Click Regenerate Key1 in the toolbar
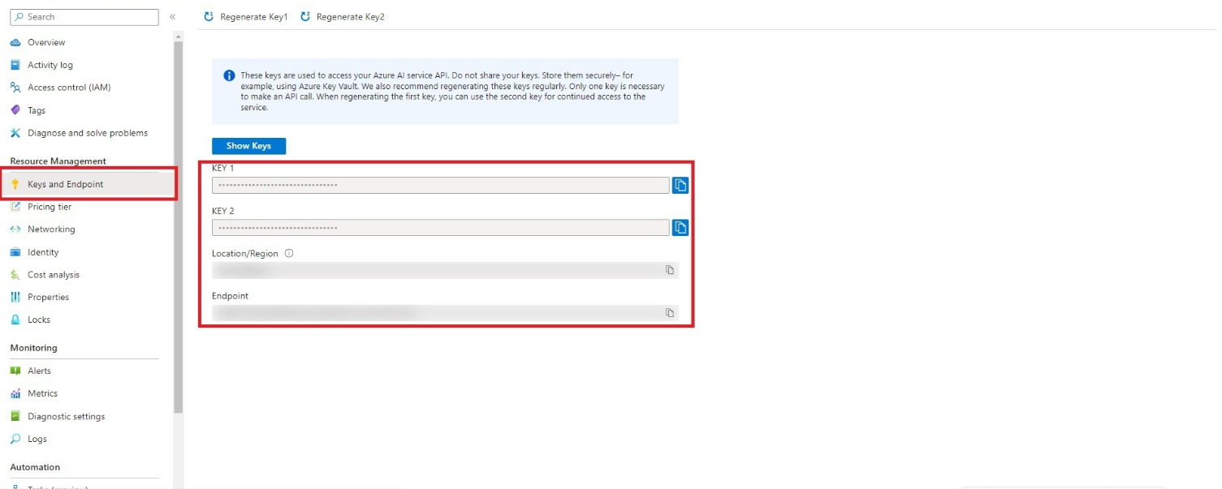Image resolution: width=1222 pixels, height=489 pixels. 246,16
